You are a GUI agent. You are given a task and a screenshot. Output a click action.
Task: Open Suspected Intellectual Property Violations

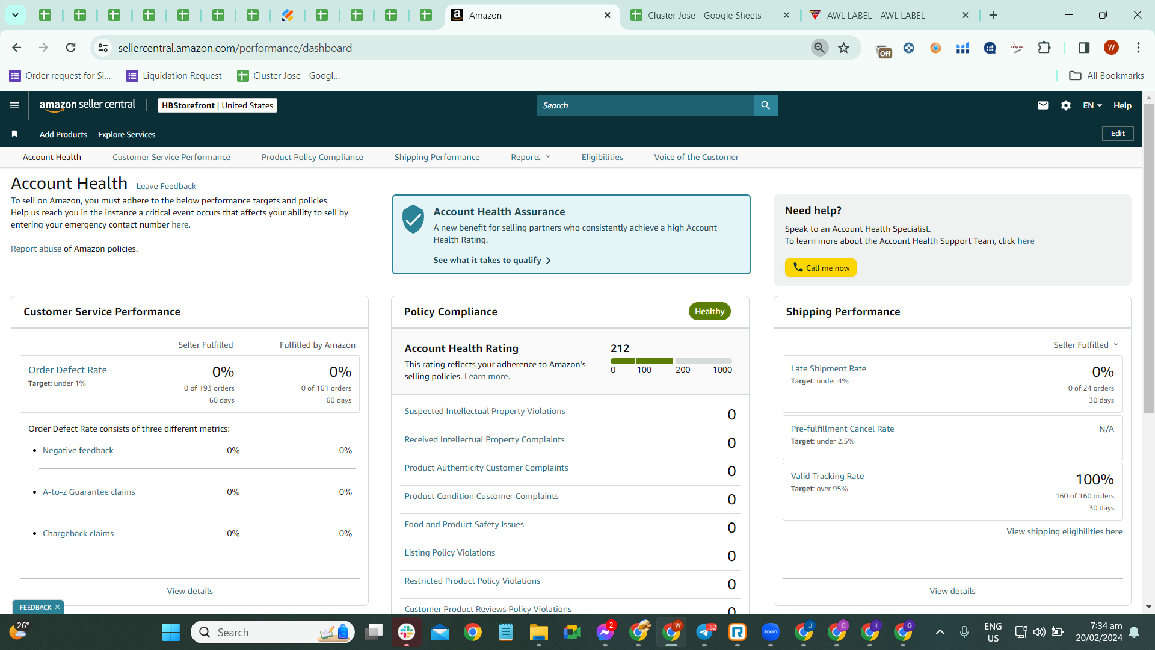(485, 411)
